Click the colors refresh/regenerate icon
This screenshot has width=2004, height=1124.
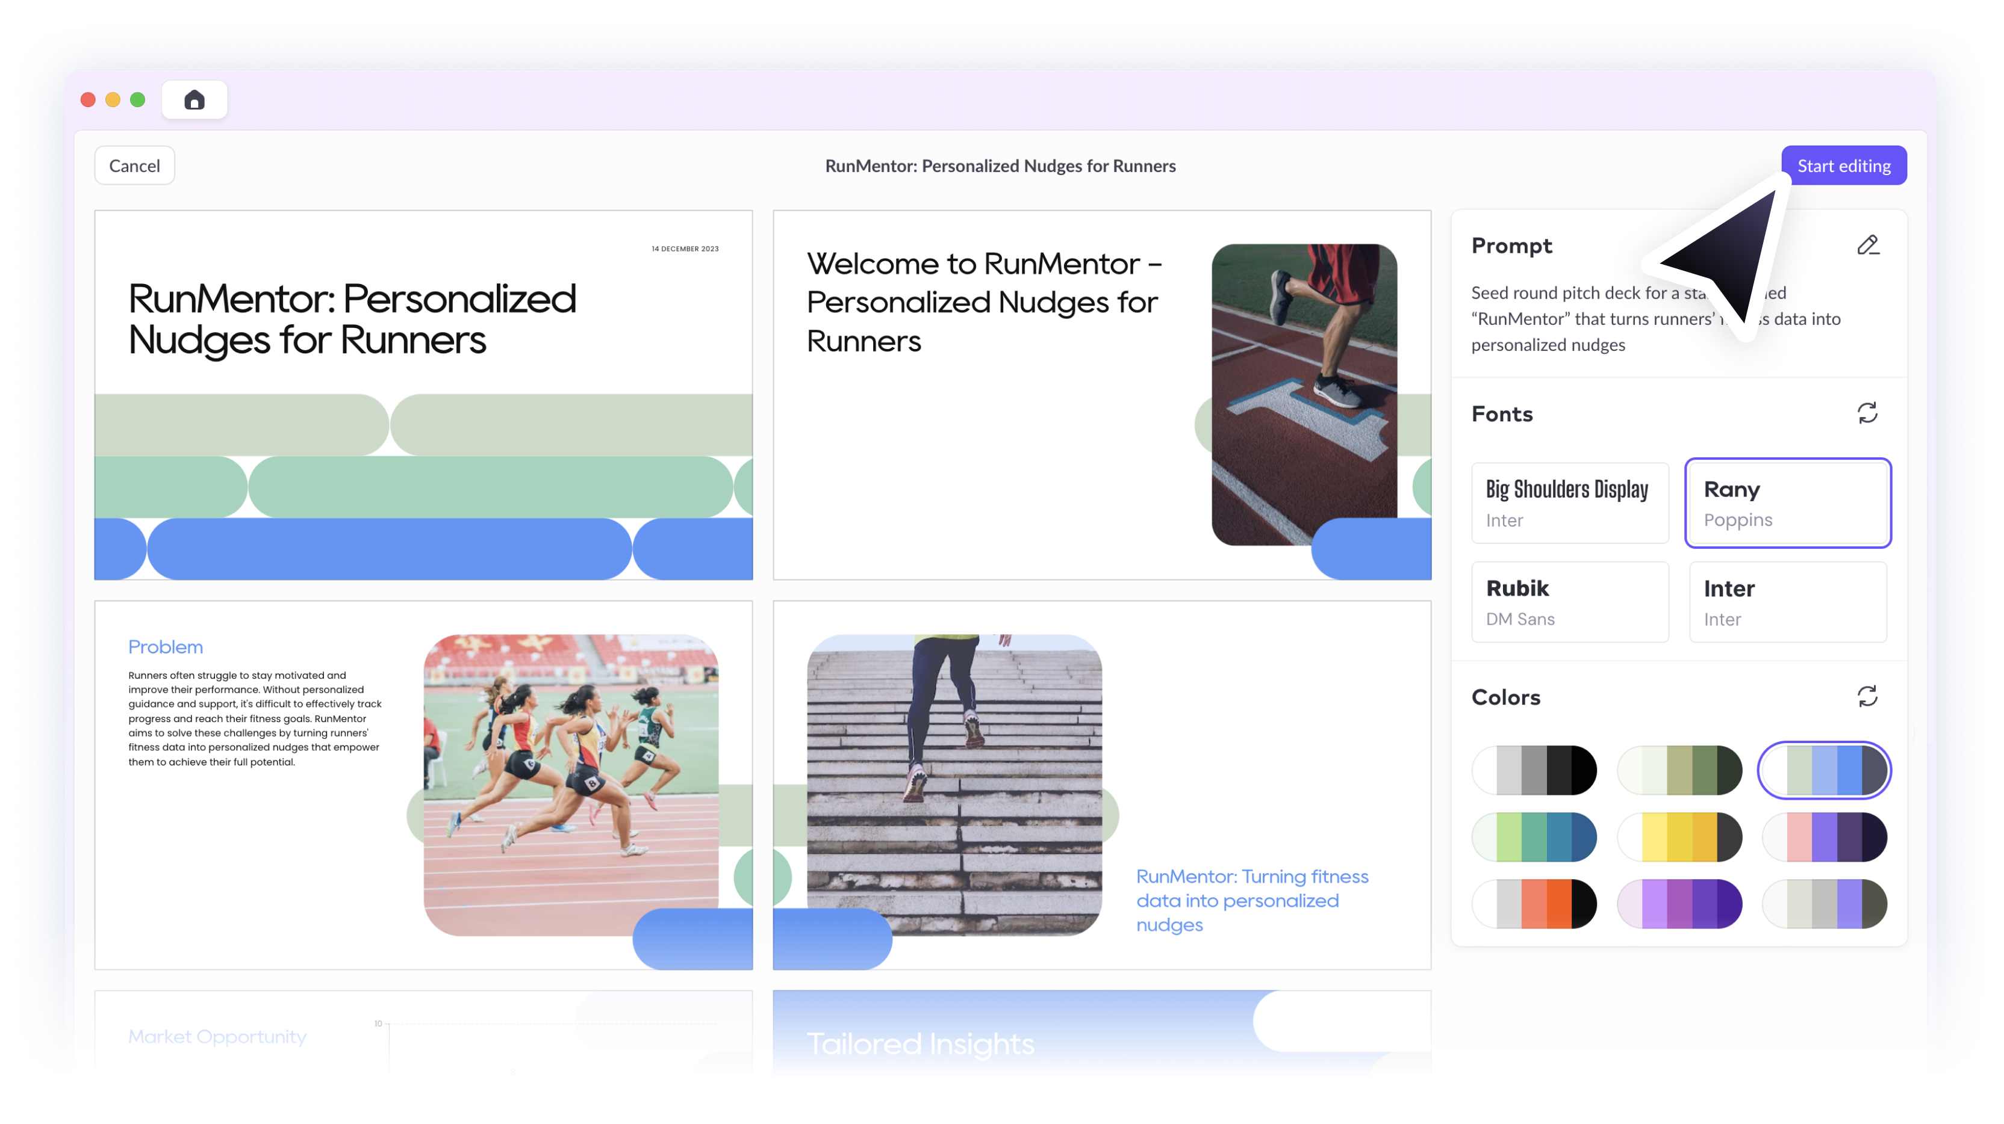tap(1868, 696)
